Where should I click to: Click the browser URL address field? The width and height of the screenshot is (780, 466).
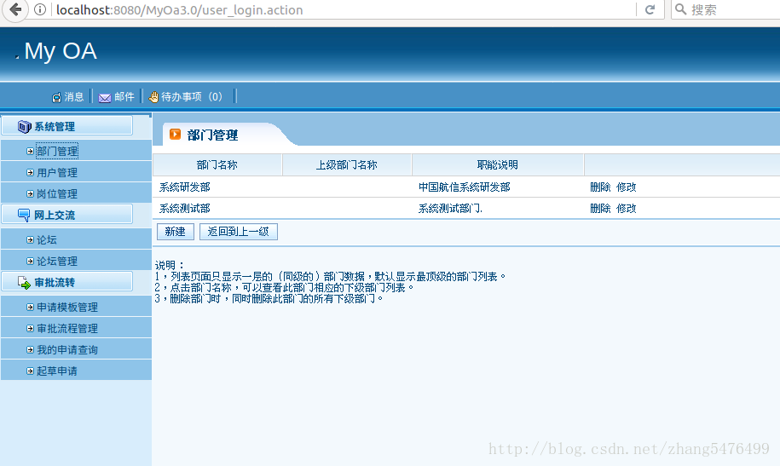point(344,10)
